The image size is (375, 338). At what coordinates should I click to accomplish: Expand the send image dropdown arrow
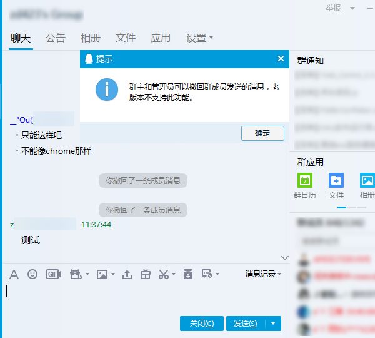(x=112, y=274)
